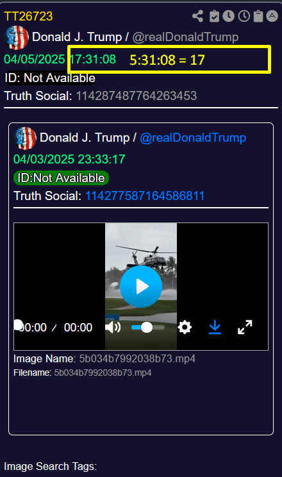The width and height of the screenshot is (282, 477).
Task: Click the clipboard with checkmark icon
Action: (x=214, y=16)
